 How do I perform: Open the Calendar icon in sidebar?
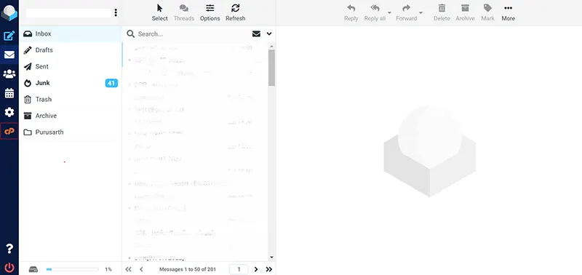click(9, 93)
